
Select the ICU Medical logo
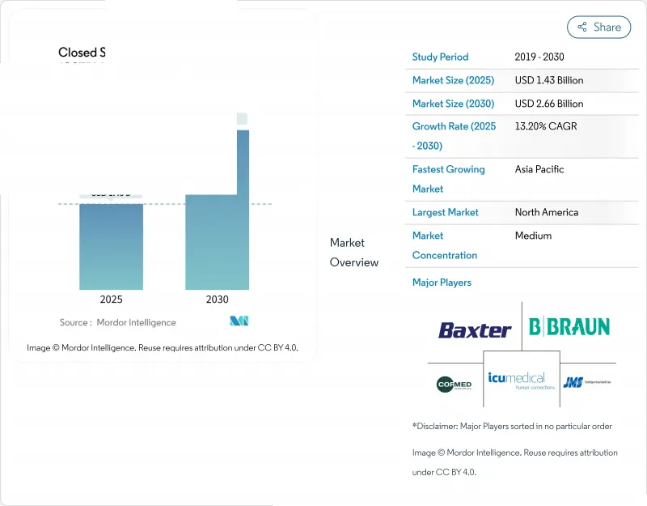point(522,380)
